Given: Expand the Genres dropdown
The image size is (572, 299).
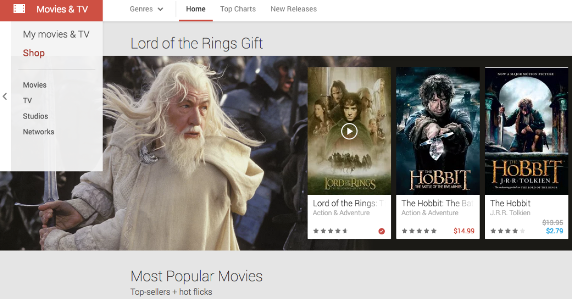Looking at the screenshot, I should 146,9.
